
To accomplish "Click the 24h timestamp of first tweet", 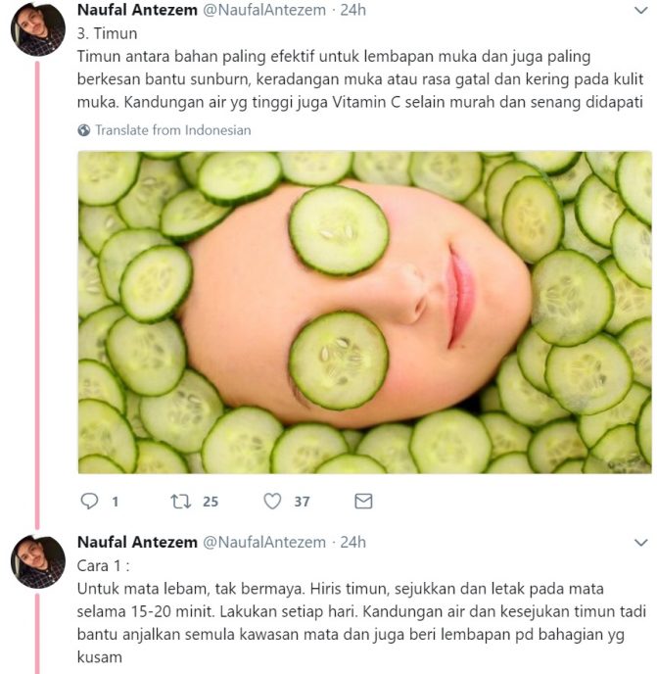I will point(352,10).
